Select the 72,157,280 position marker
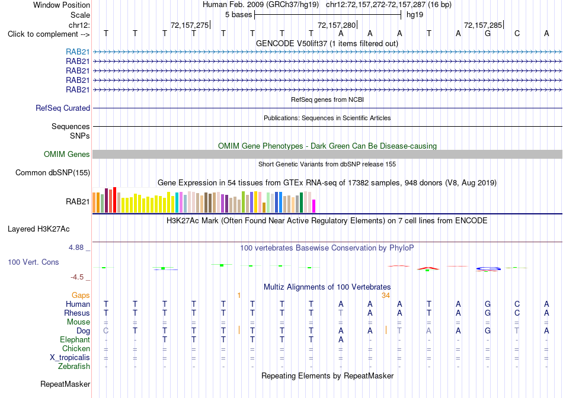The width and height of the screenshot is (563, 398). coord(337,25)
